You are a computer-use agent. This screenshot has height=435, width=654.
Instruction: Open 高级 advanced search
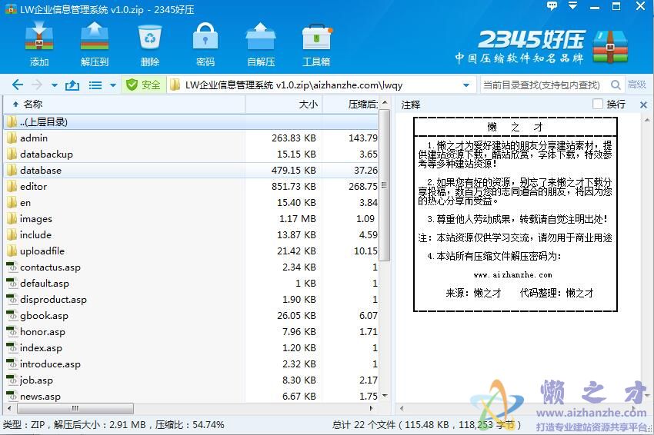637,85
